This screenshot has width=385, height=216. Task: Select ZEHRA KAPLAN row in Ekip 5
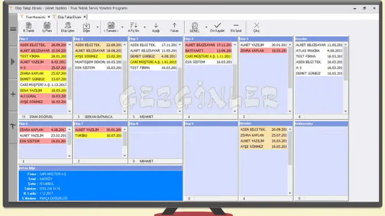(263, 51)
